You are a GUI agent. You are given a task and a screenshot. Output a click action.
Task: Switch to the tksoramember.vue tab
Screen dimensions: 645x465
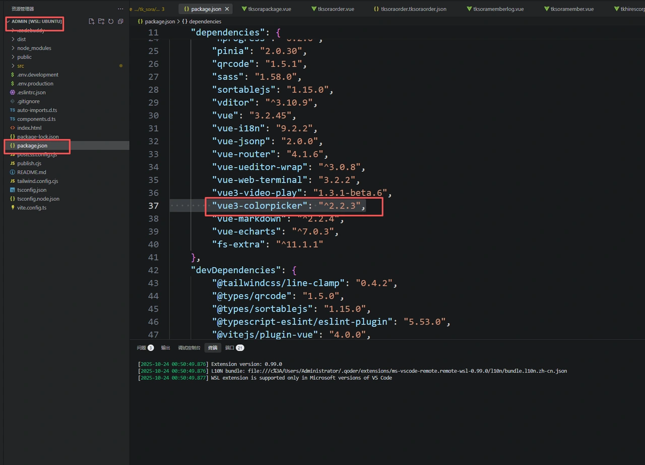pos(568,9)
